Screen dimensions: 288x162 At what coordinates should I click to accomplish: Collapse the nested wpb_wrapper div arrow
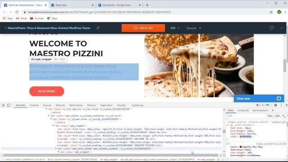(58, 152)
